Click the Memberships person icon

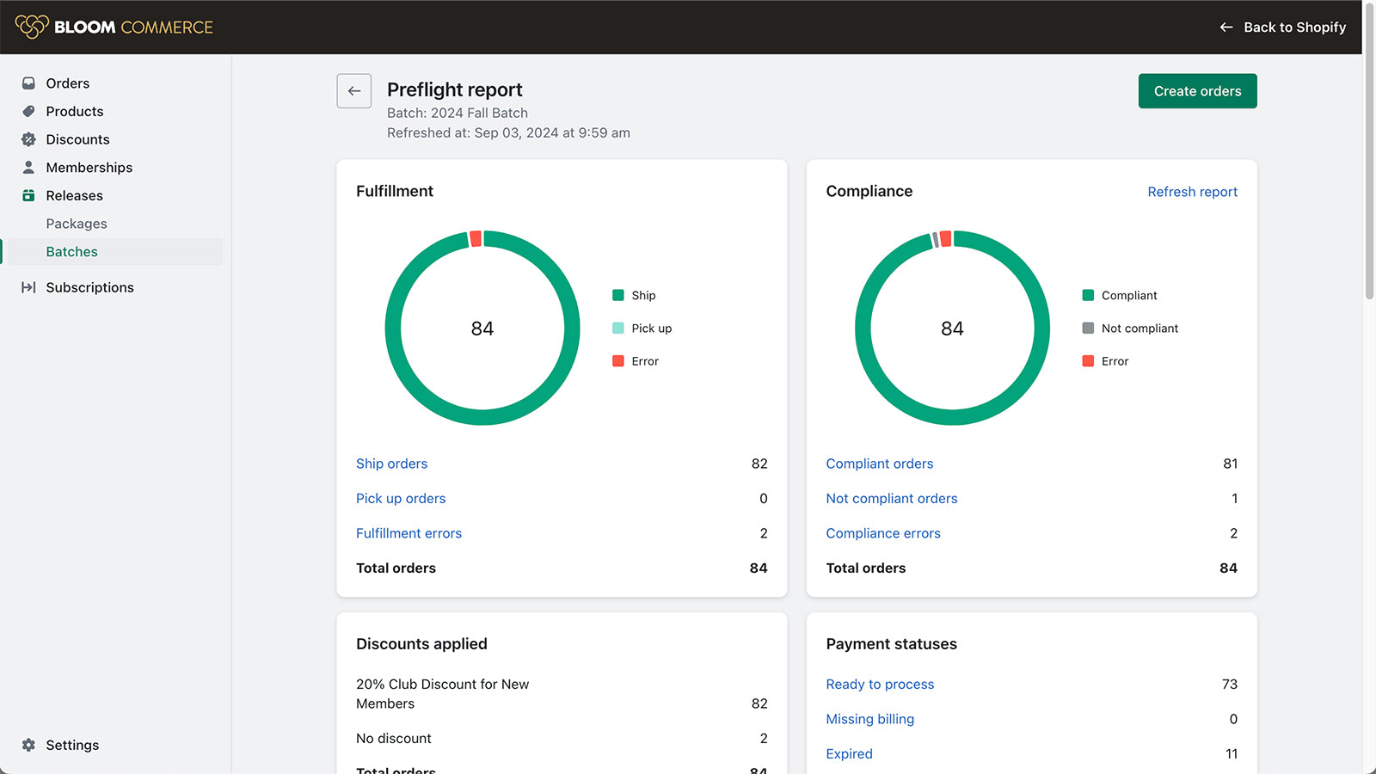pos(28,168)
